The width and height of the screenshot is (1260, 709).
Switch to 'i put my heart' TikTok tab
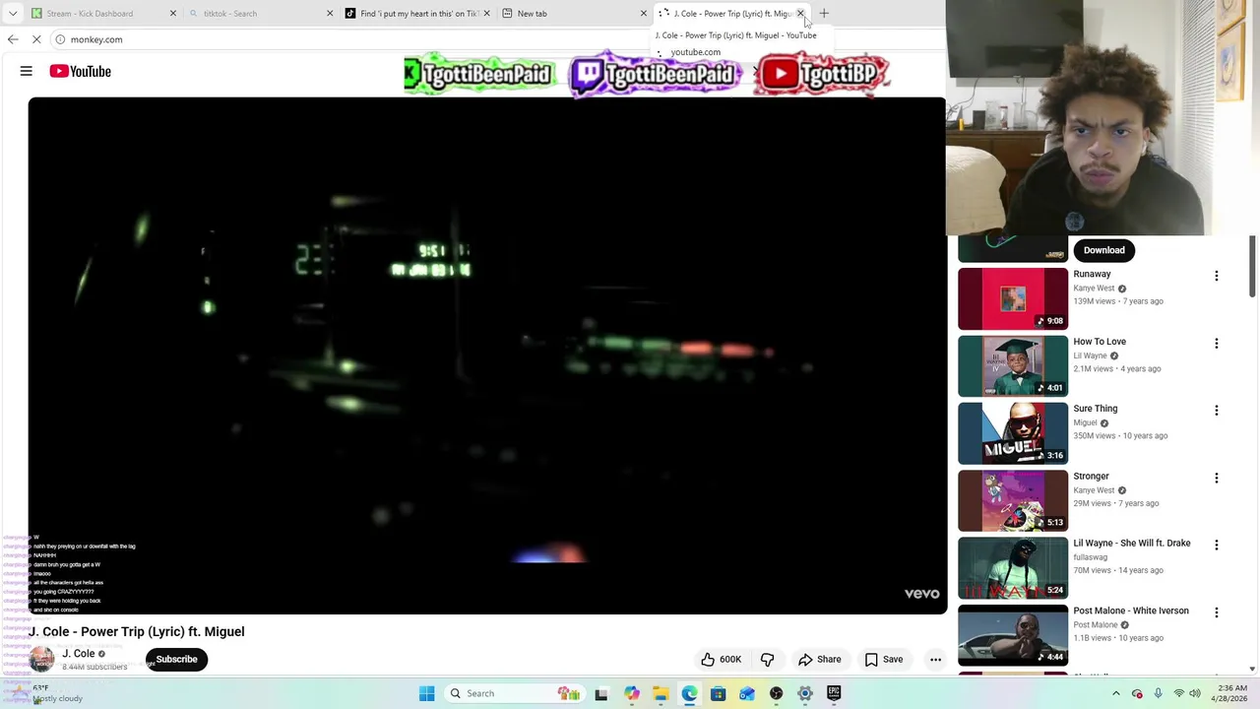[417, 14]
